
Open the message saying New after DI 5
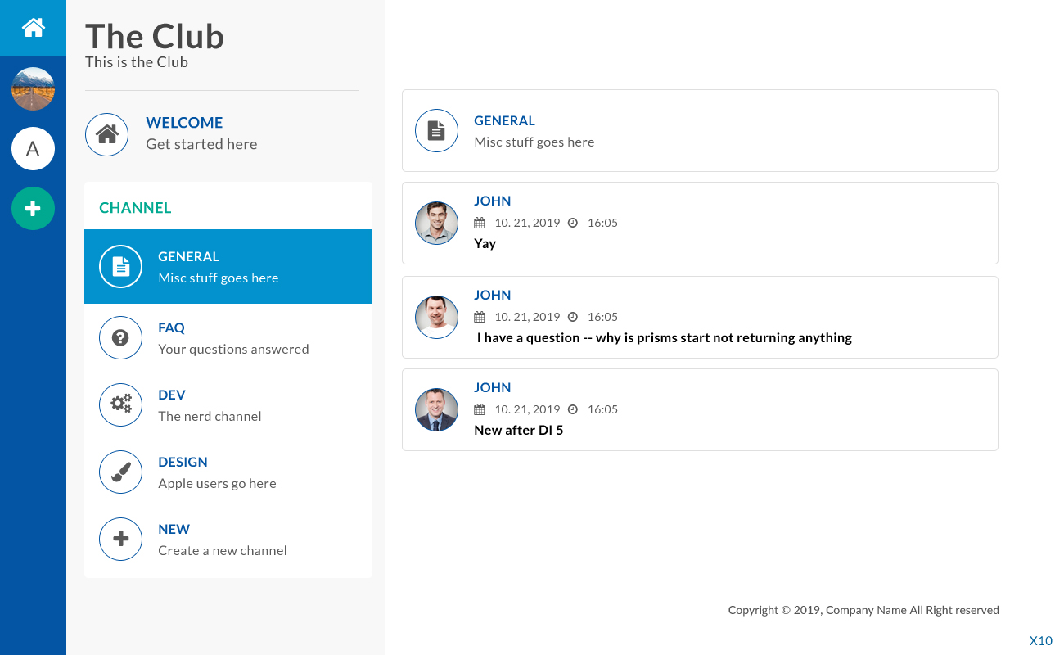[x=519, y=429]
